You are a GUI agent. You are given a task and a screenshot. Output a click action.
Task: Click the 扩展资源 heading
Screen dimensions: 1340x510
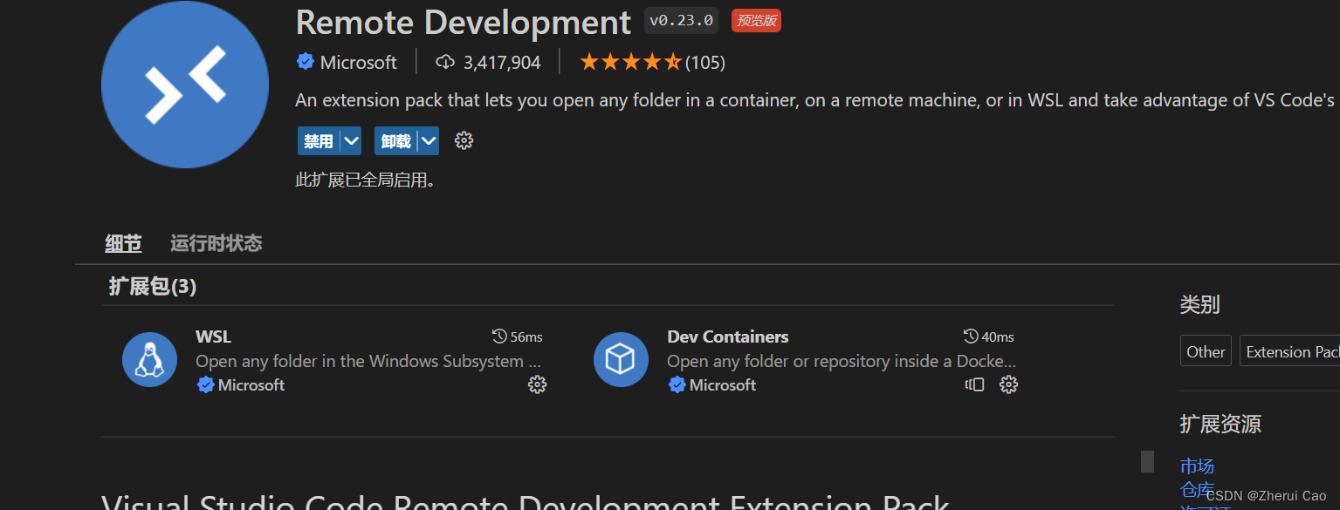coord(1220,424)
